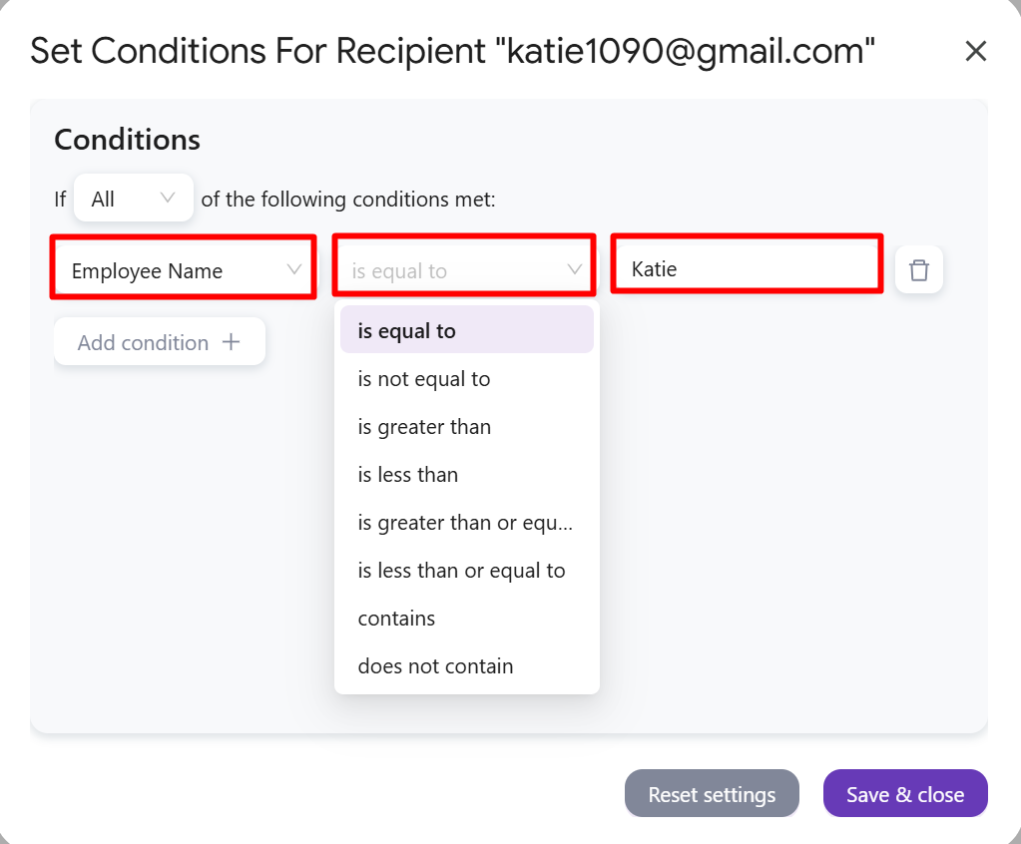Open the All conditions match dropdown
The height and width of the screenshot is (844, 1021).
click(134, 198)
